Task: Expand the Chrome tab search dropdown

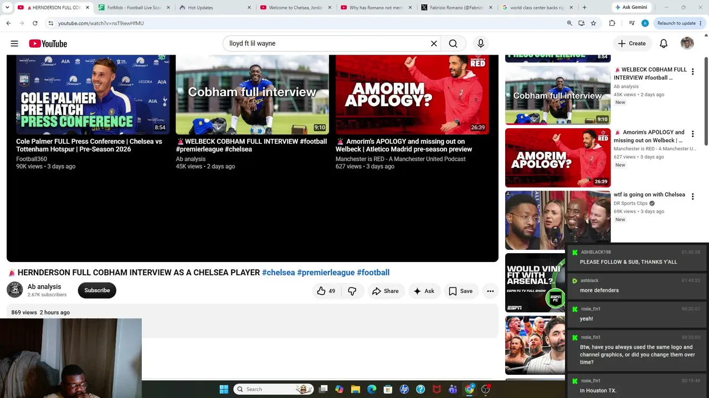Action: [x=8, y=8]
